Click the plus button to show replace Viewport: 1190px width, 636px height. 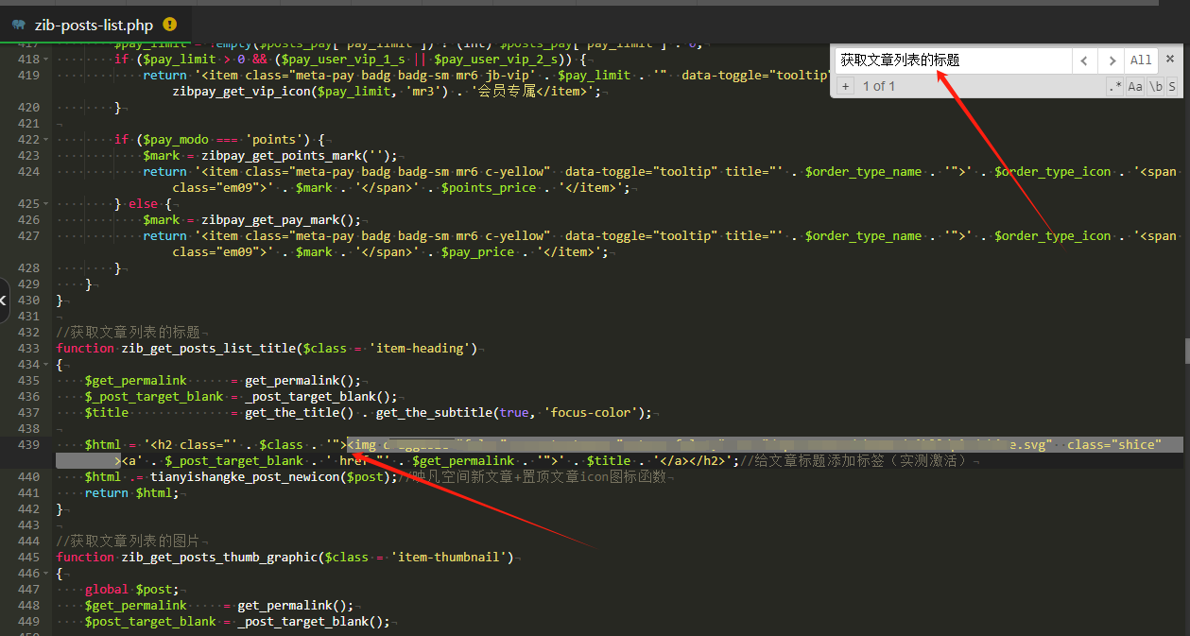[x=845, y=86]
